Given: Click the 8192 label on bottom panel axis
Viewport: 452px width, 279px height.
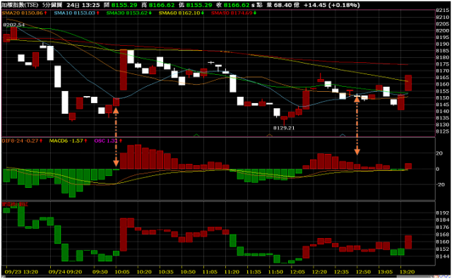Looking at the screenshot, I should (442, 213).
